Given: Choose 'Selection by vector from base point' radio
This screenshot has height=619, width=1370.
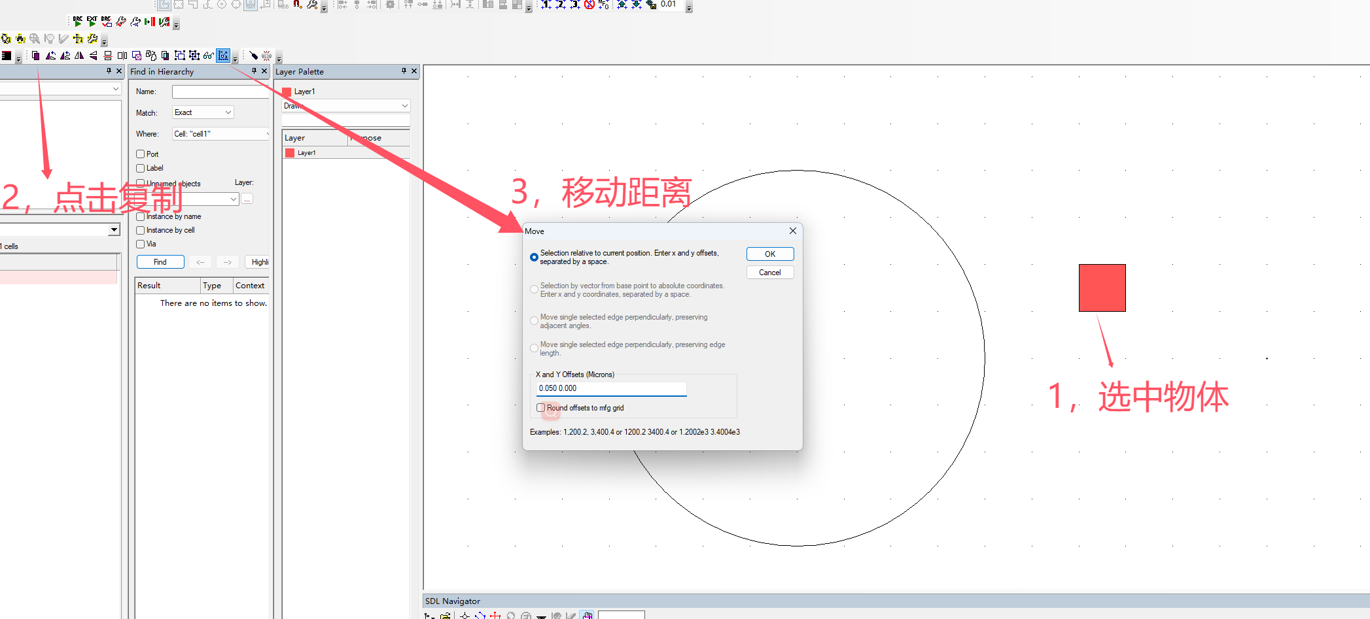Looking at the screenshot, I should tap(534, 290).
